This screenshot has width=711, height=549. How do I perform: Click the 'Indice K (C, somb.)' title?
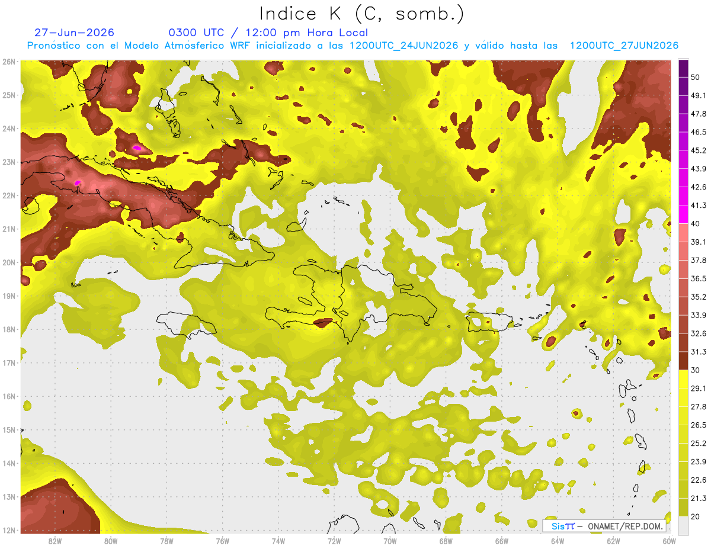point(362,14)
